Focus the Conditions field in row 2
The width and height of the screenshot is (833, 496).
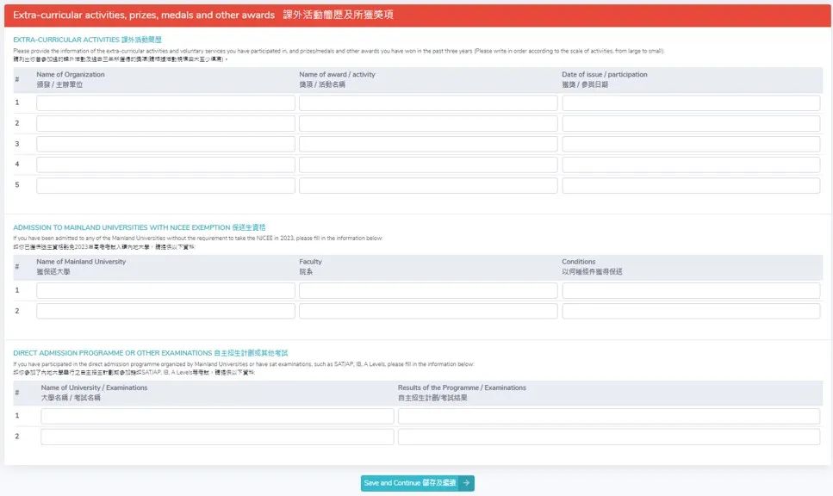pyautogui.click(x=691, y=311)
